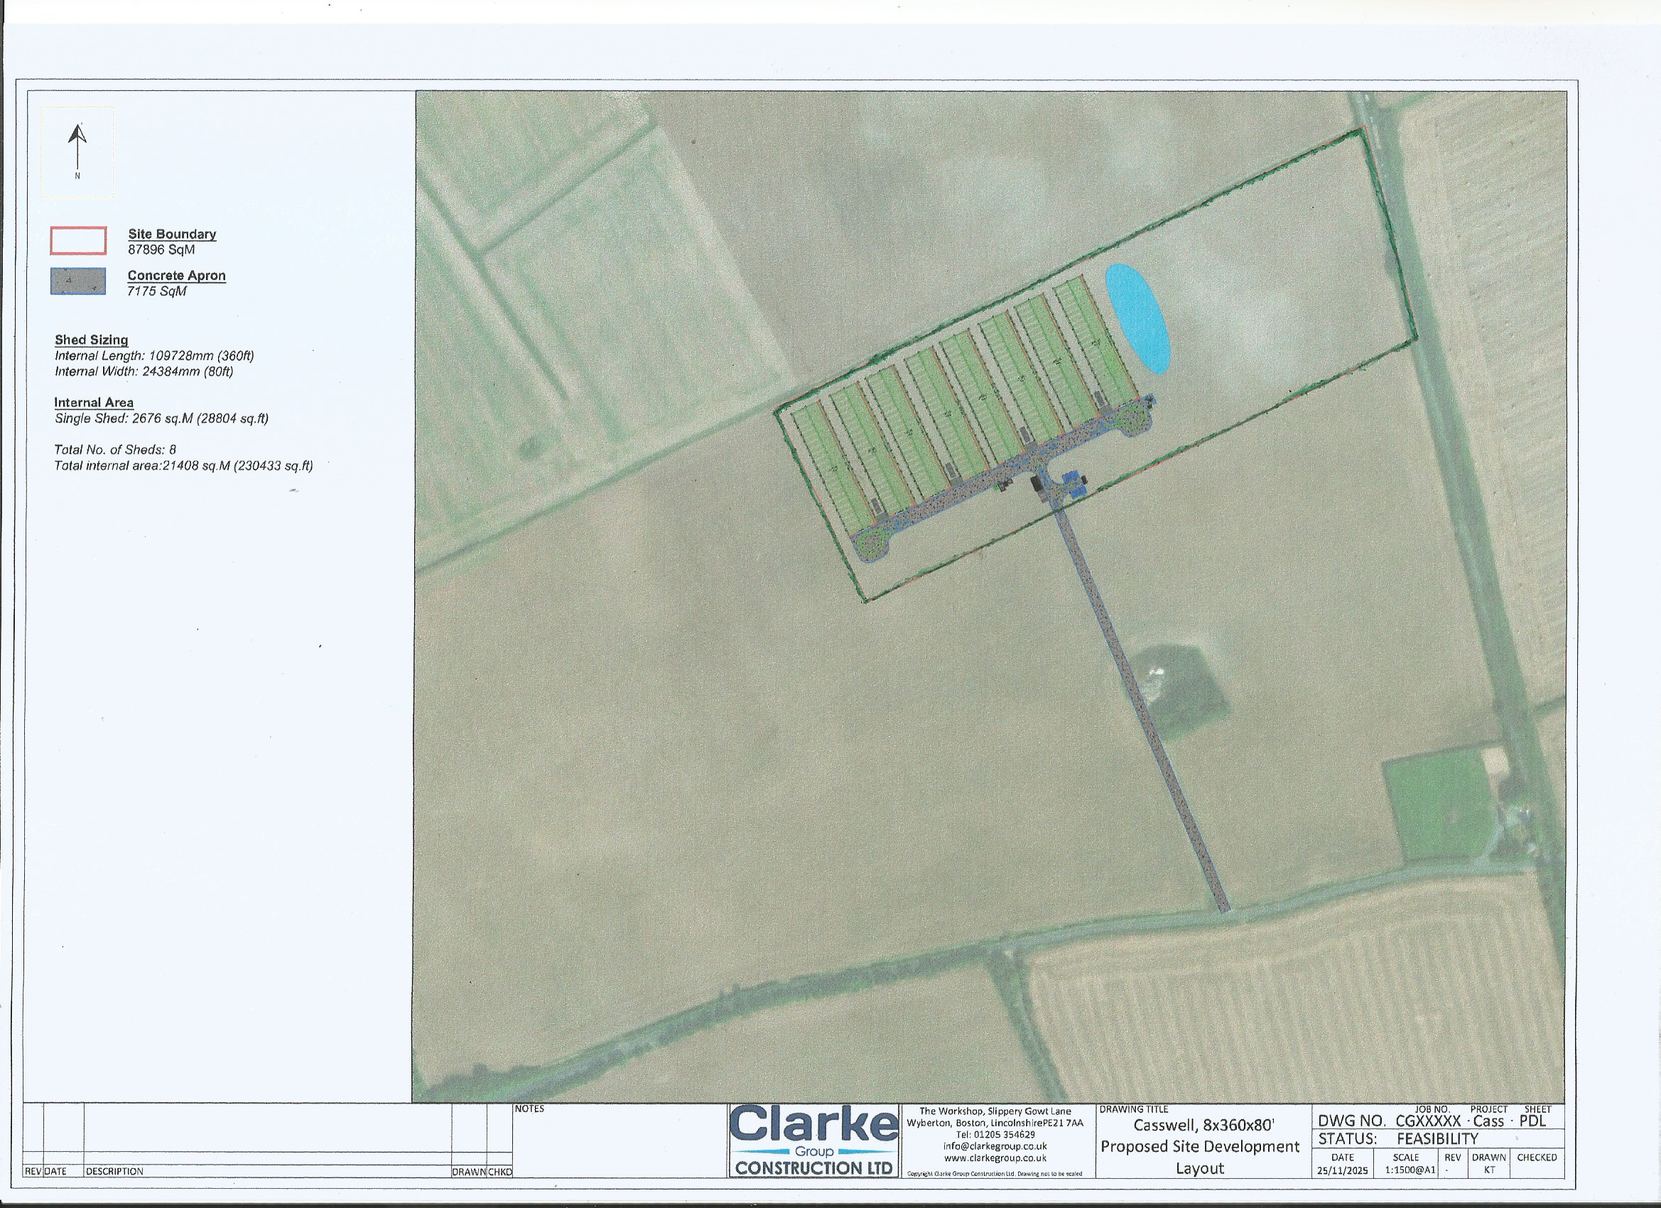
Task: Click the grey Concrete Apron legend swatch
Action: click(78, 281)
